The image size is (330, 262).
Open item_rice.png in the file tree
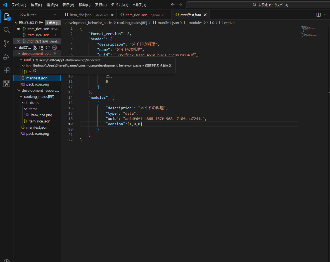click(41, 115)
